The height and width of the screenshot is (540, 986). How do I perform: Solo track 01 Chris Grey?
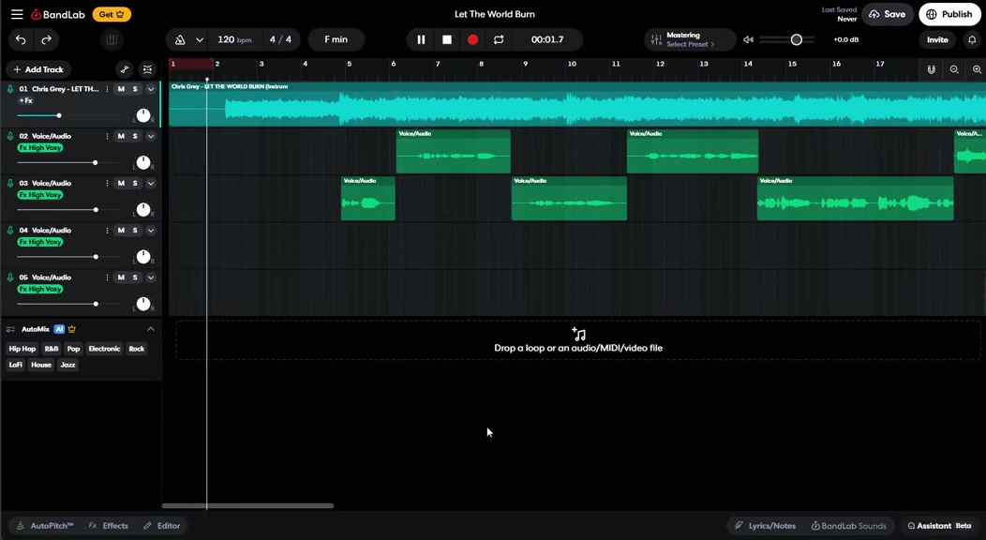135,89
